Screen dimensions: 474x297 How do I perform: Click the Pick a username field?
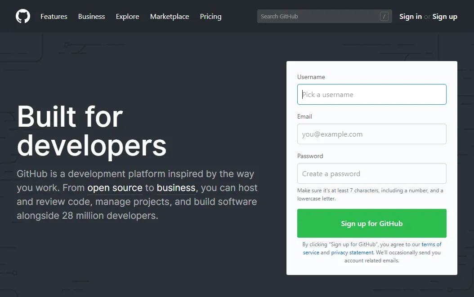(371, 95)
